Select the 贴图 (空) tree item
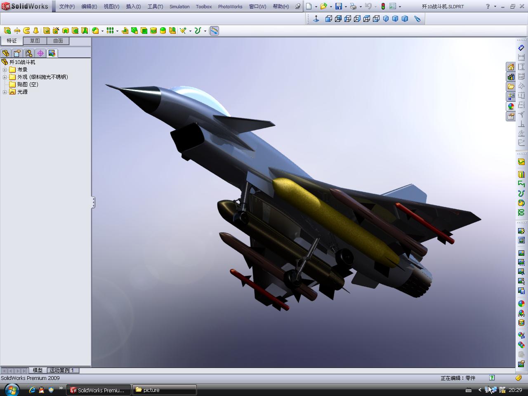528x396 pixels. pyautogui.click(x=24, y=85)
